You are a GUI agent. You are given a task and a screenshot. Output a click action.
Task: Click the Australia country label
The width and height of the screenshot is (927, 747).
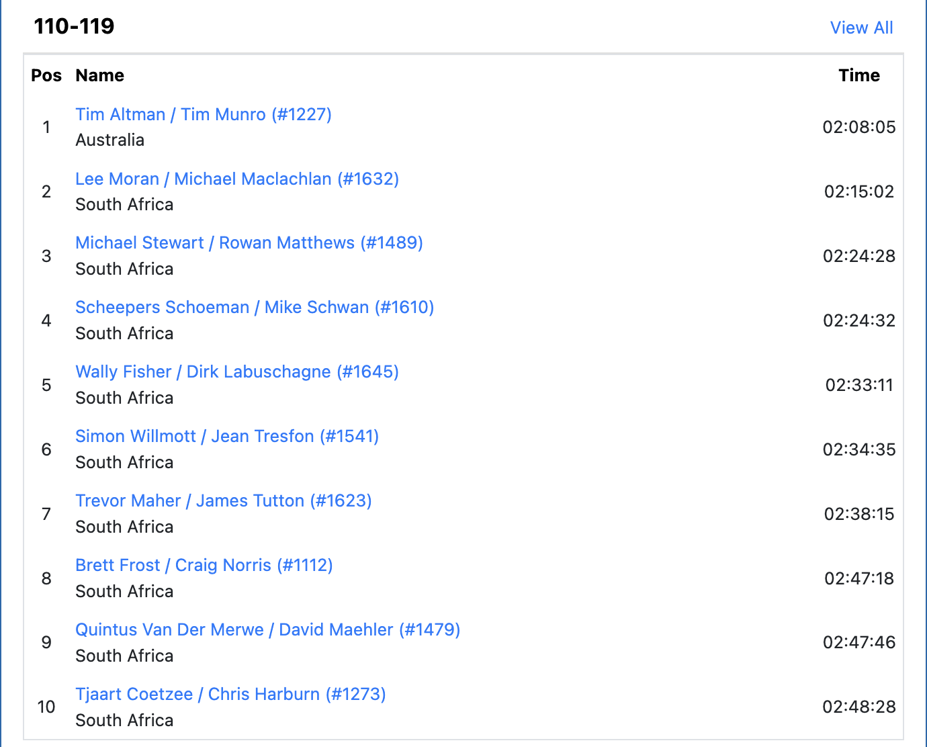(109, 140)
